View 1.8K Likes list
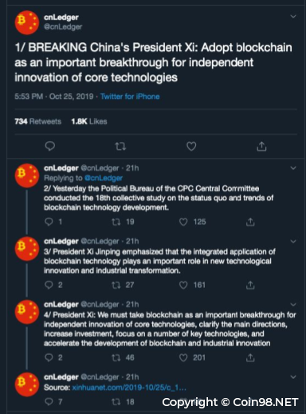The height and width of the screenshot is (414, 306). point(89,121)
